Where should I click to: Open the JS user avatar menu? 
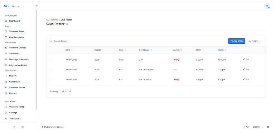click(267, 6)
